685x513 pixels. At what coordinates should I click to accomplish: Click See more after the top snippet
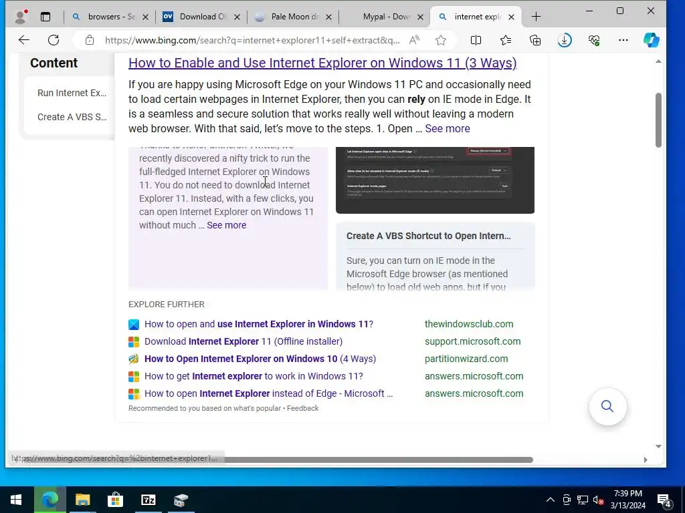448,129
